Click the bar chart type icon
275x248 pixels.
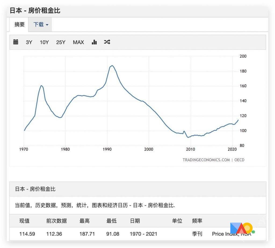pyautogui.click(x=94, y=42)
